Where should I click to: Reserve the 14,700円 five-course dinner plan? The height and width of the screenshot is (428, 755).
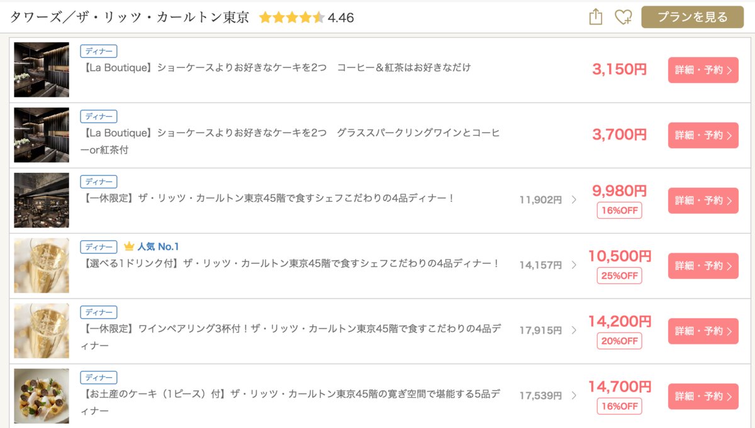(x=703, y=397)
